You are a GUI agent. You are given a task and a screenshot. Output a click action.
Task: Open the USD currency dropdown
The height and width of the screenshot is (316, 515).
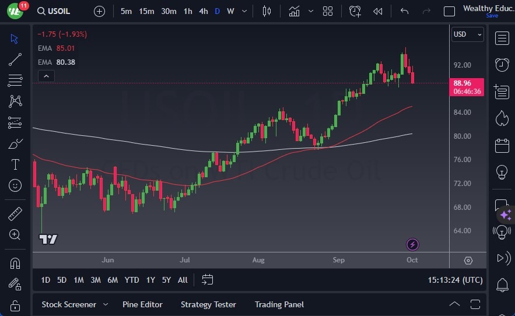(468, 34)
